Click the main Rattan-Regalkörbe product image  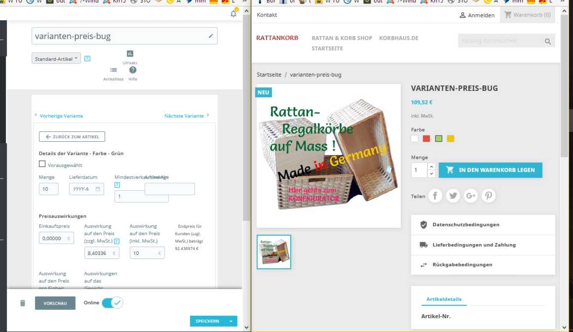(329, 156)
